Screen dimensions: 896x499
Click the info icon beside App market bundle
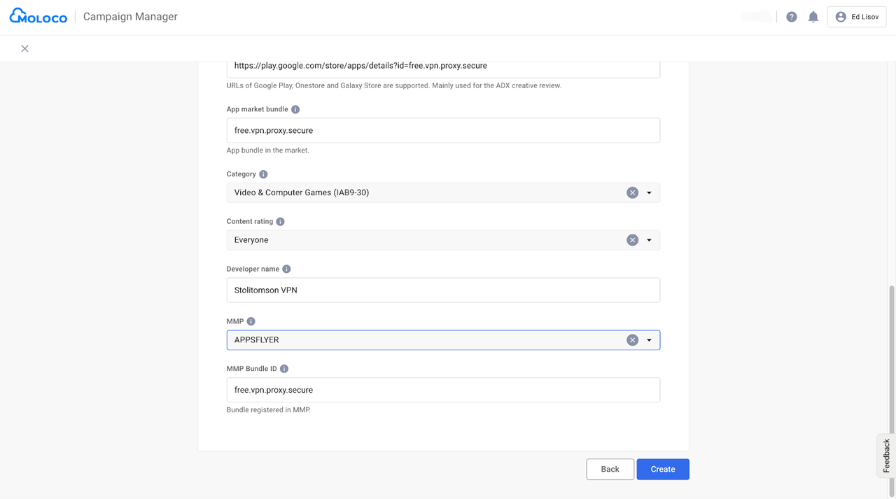pyautogui.click(x=295, y=109)
